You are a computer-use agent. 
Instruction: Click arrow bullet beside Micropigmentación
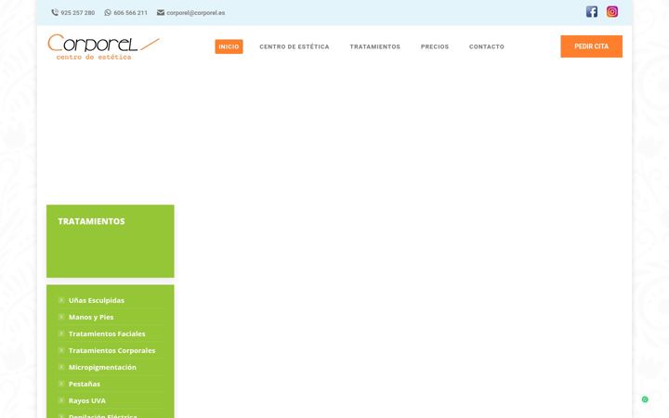[x=61, y=367]
